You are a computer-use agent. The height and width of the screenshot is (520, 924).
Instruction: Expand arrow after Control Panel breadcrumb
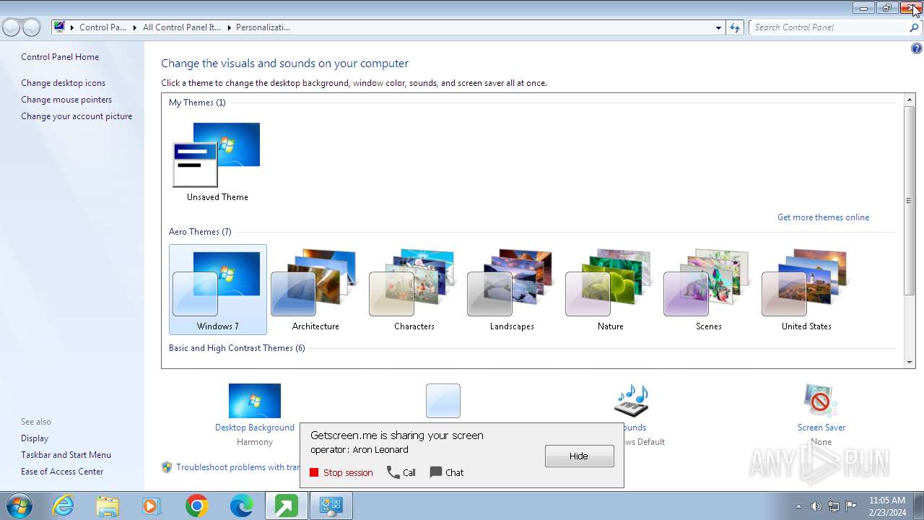point(134,27)
